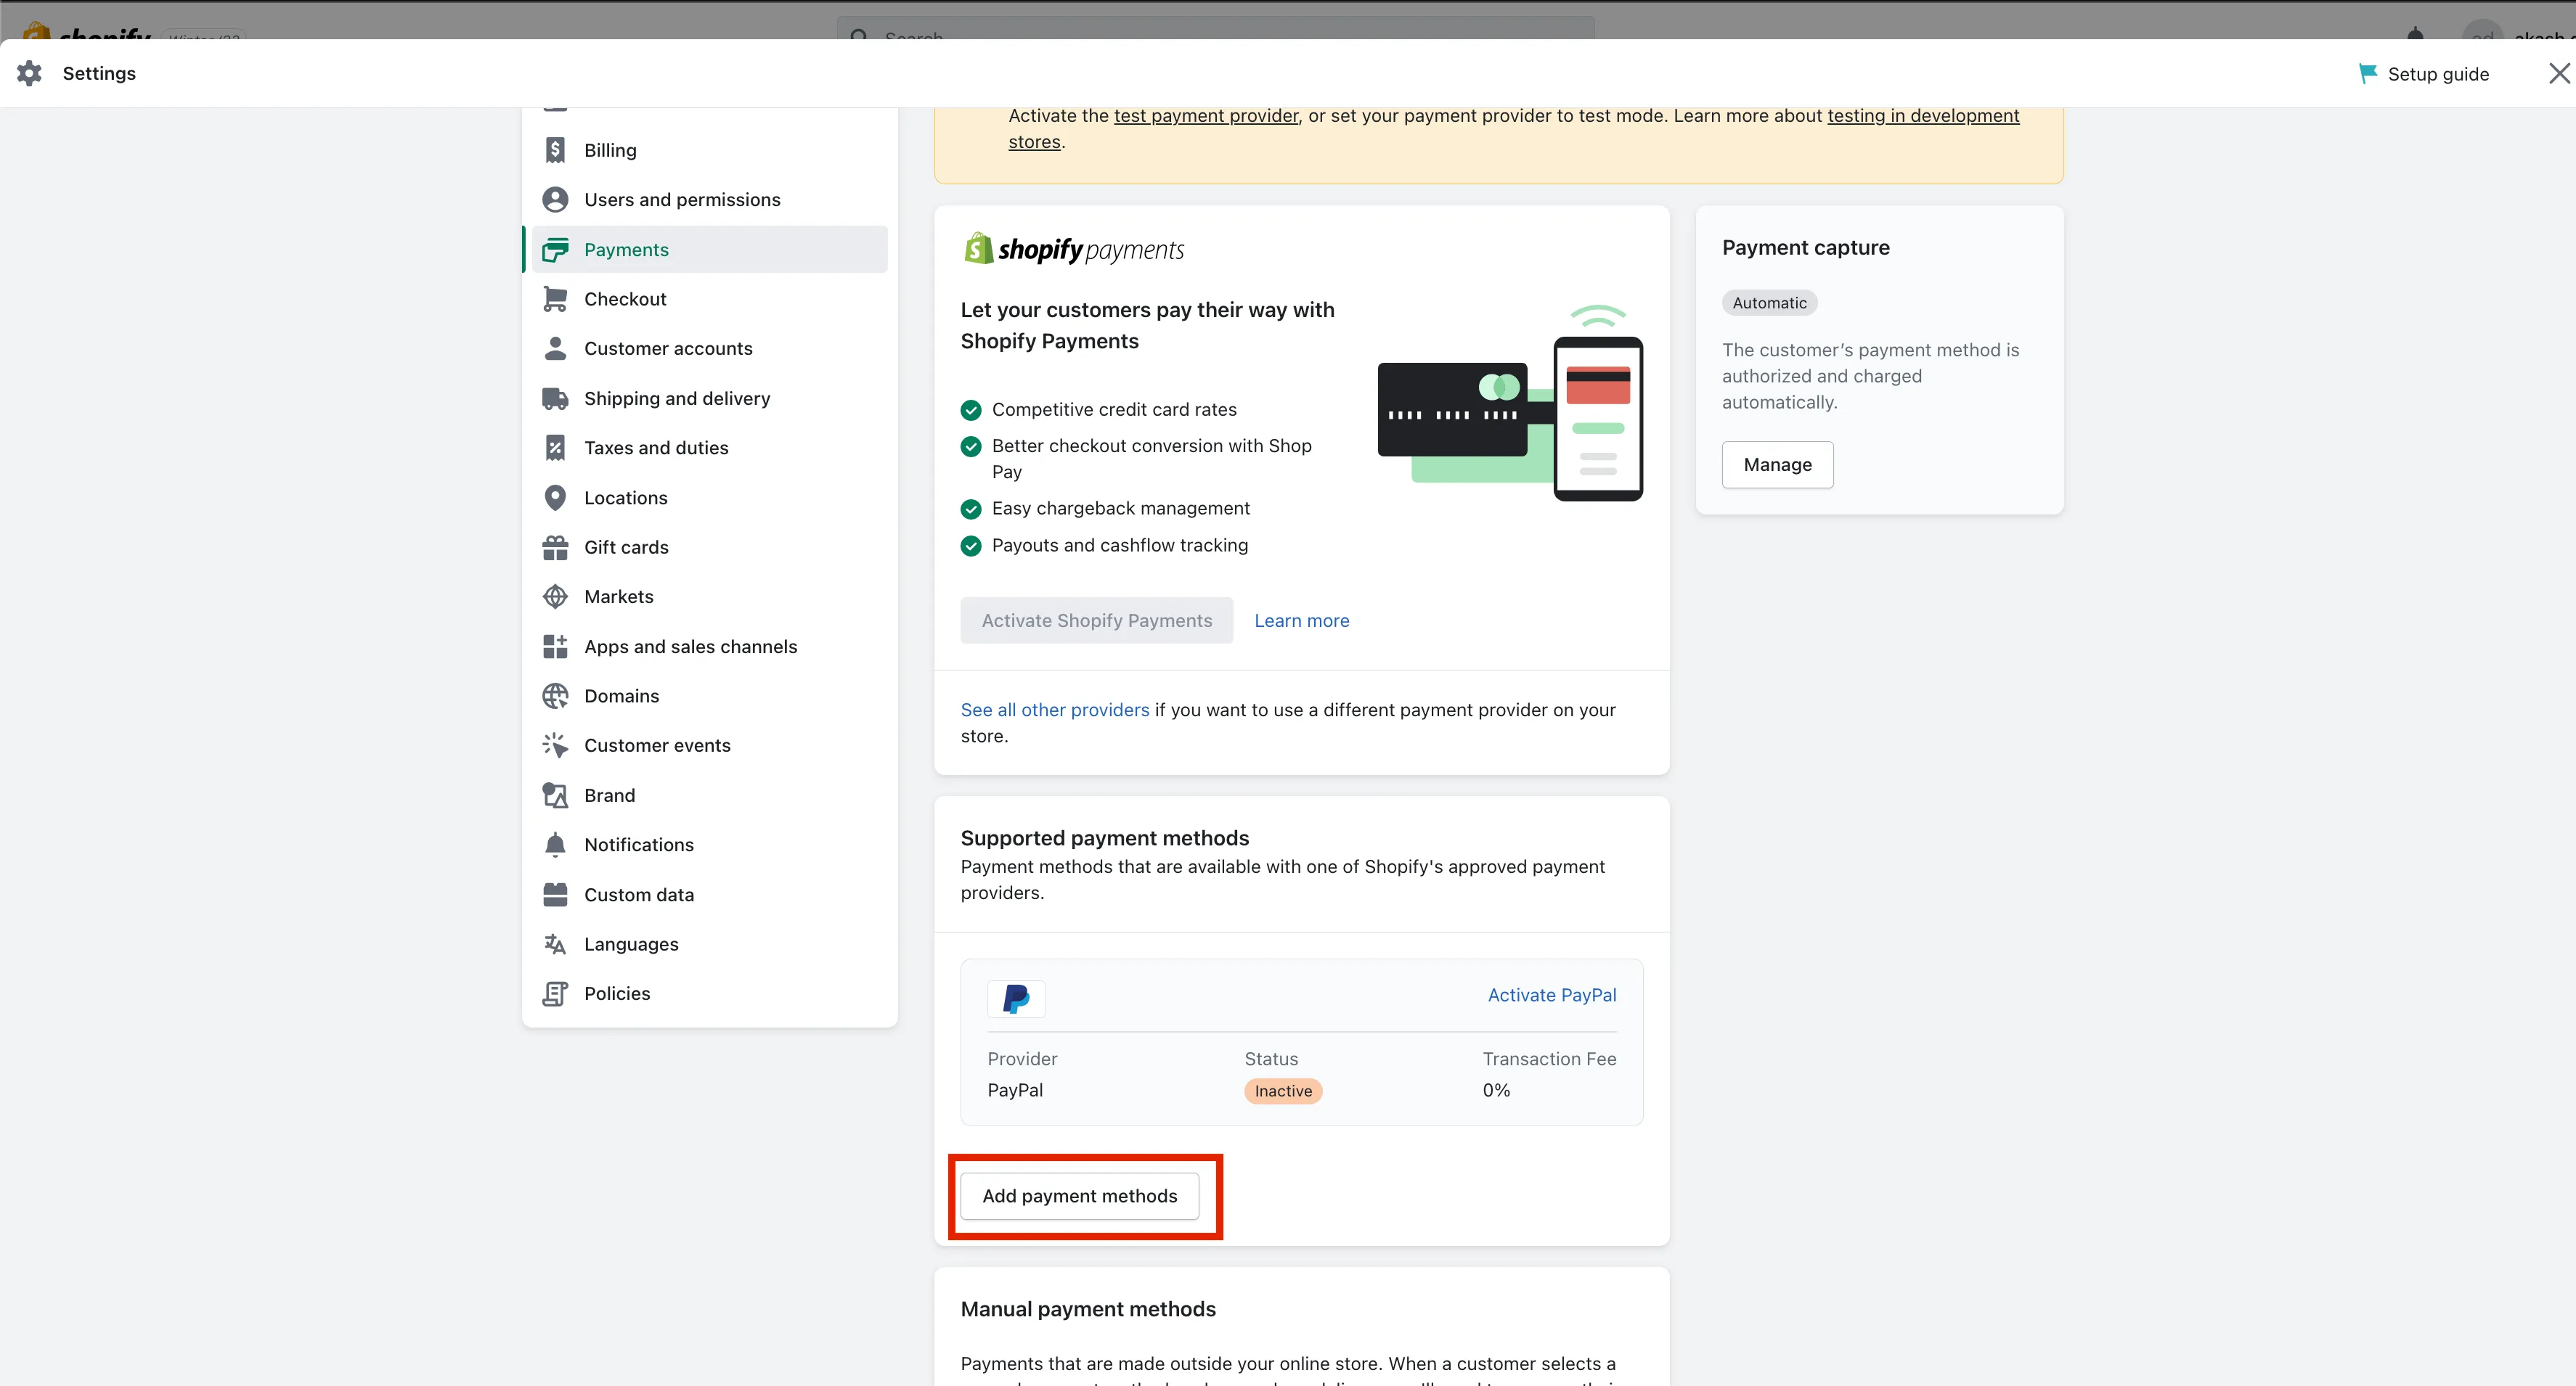Click the Checkout cart icon

555,299
